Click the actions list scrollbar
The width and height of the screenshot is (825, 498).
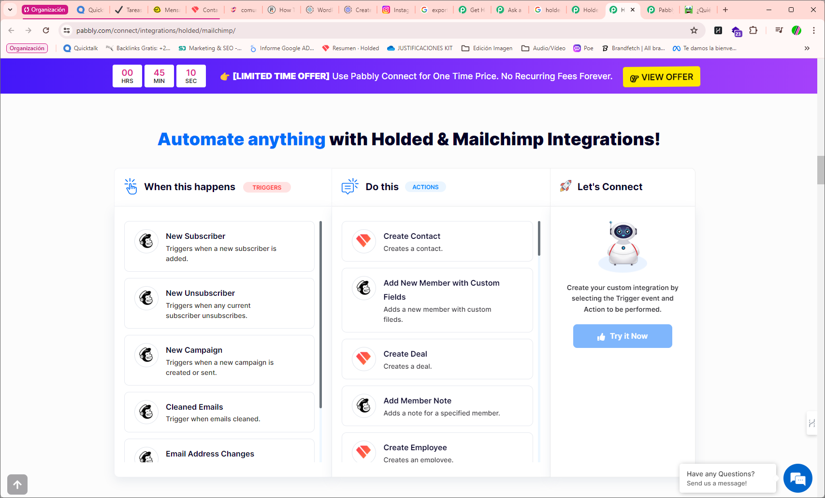click(539, 238)
